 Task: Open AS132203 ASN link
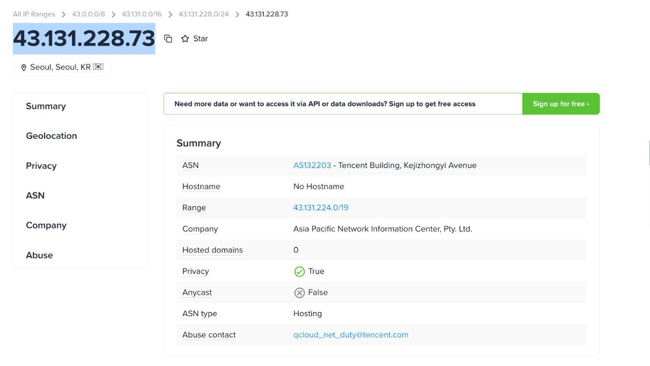point(312,165)
